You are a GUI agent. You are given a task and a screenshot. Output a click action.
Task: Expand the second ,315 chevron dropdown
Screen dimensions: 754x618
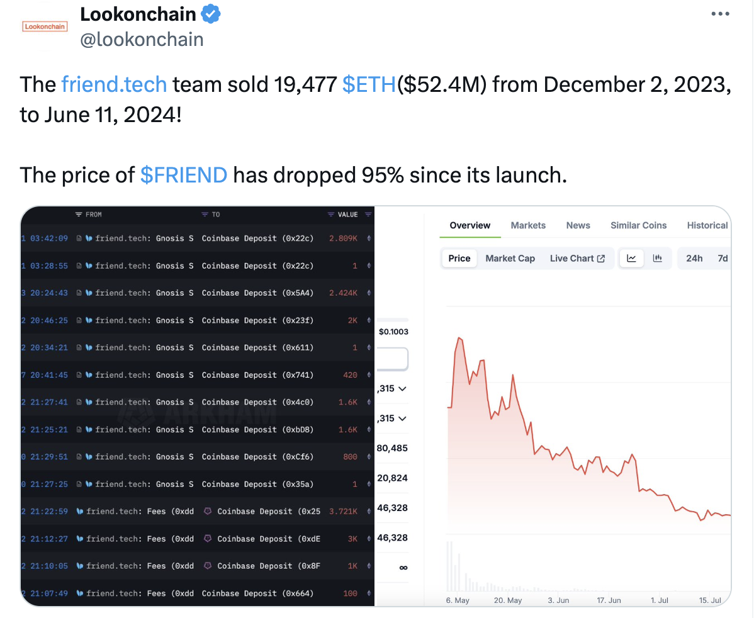pyautogui.click(x=402, y=419)
